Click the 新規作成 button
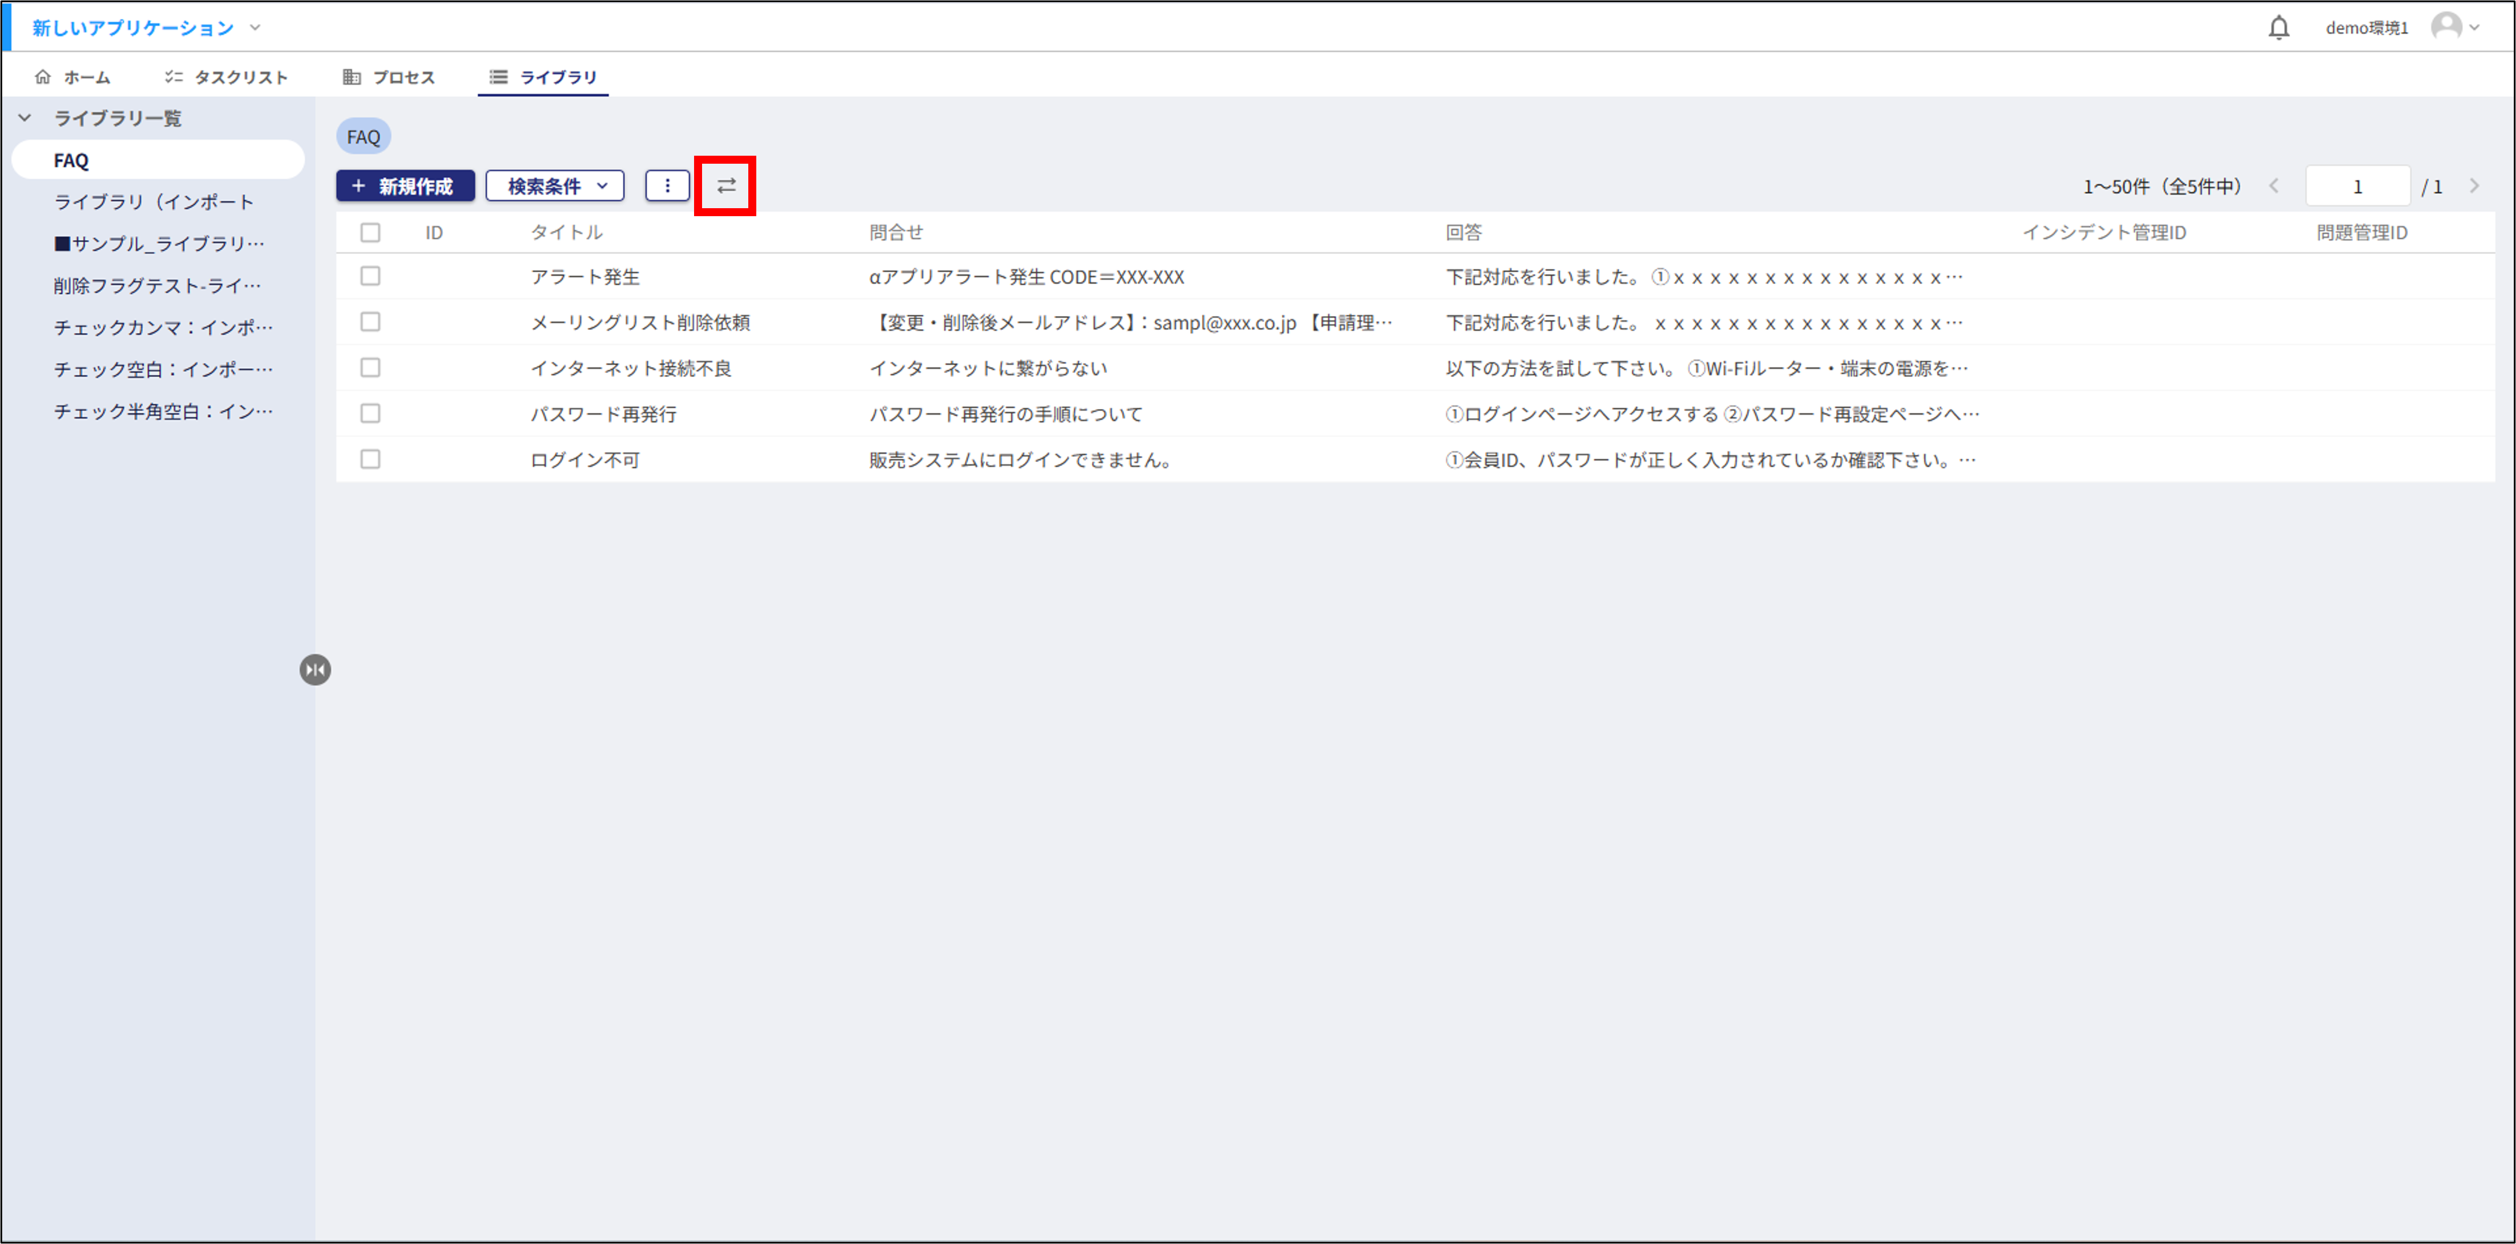 [x=404, y=184]
